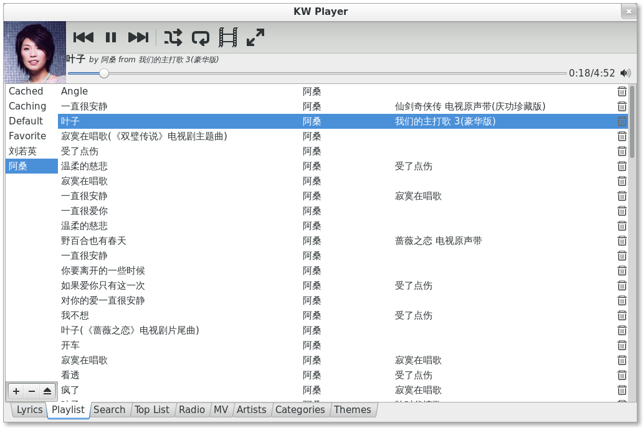This screenshot has width=643, height=428.
Task: Delete 我不想 from playlist
Action: (x=622, y=315)
